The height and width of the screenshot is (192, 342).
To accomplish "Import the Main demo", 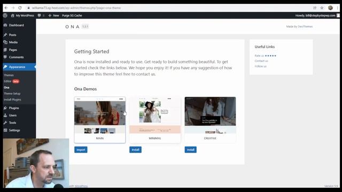I will point(81,150).
